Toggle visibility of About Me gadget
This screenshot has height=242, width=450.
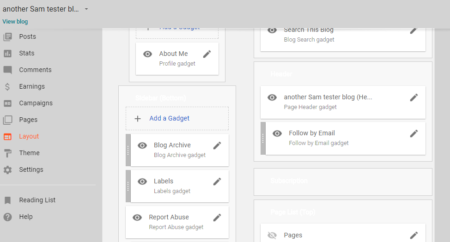click(x=147, y=54)
